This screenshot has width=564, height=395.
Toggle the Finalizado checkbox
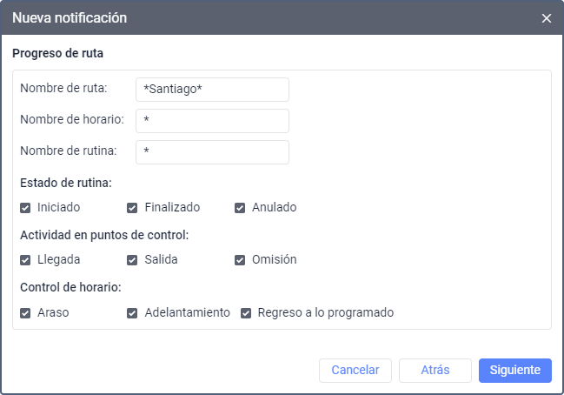click(x=133, y=208)
